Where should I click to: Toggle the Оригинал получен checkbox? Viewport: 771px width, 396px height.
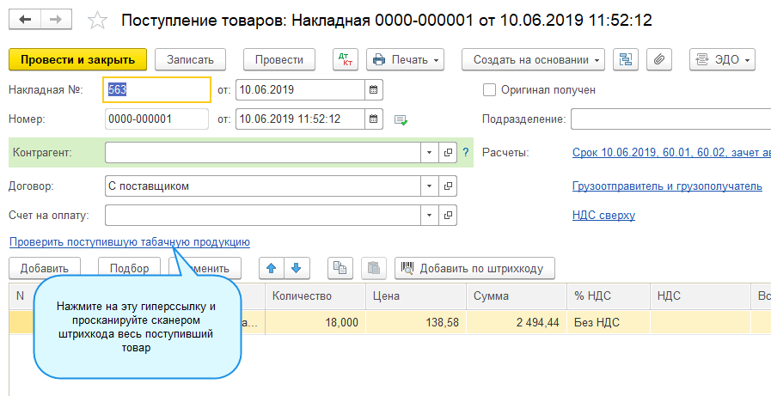pos(490,89)
